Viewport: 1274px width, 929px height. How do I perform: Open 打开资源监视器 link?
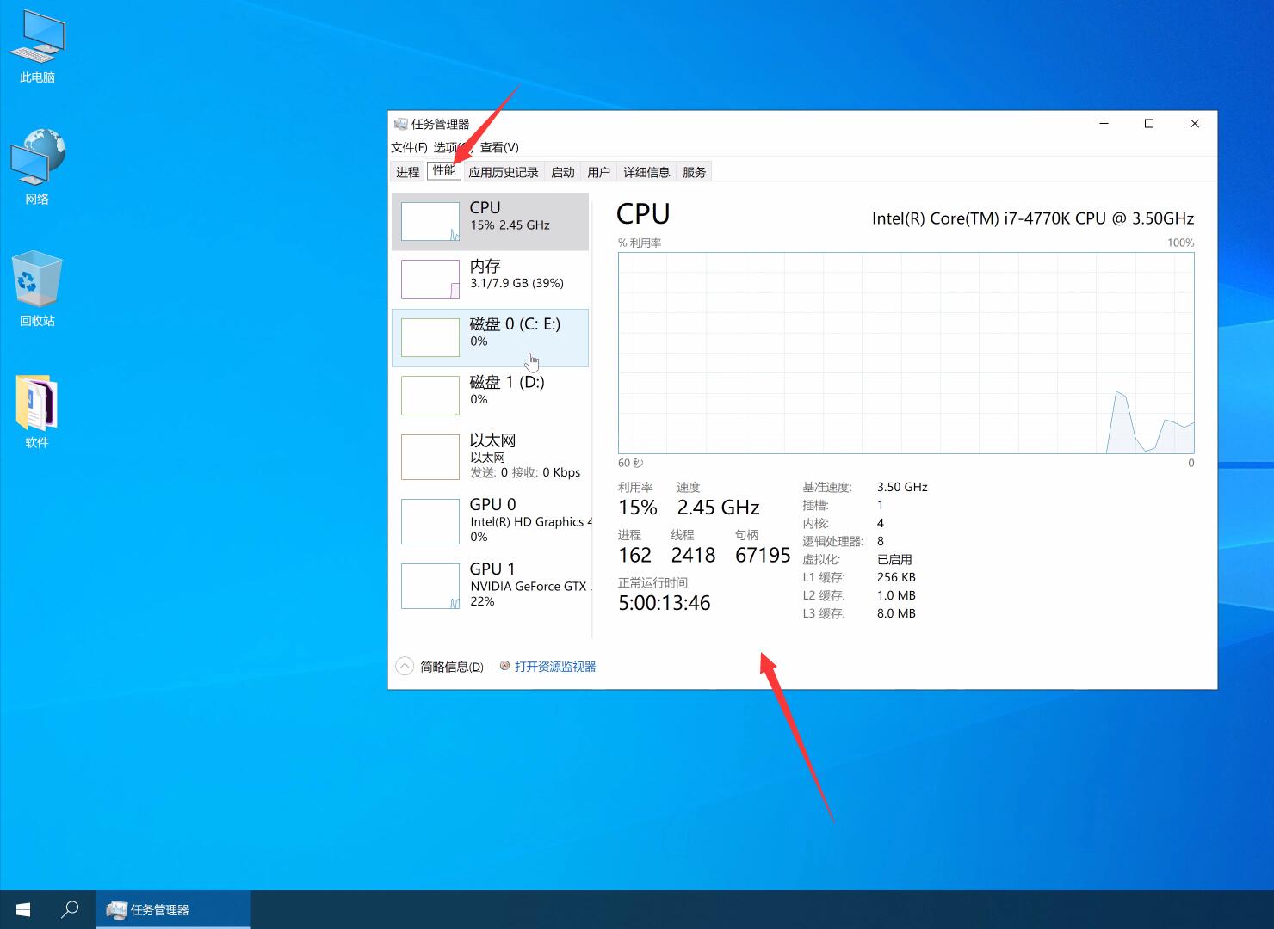click(555, 667)
